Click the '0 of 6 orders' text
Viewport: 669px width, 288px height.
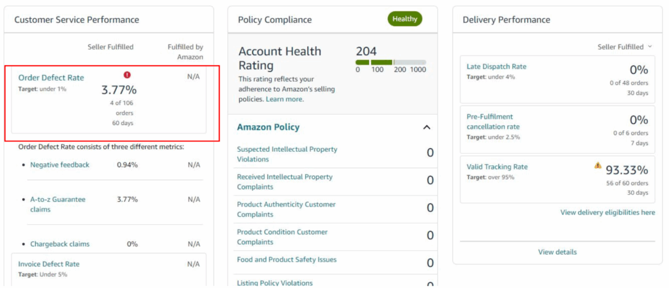(630, 133)
